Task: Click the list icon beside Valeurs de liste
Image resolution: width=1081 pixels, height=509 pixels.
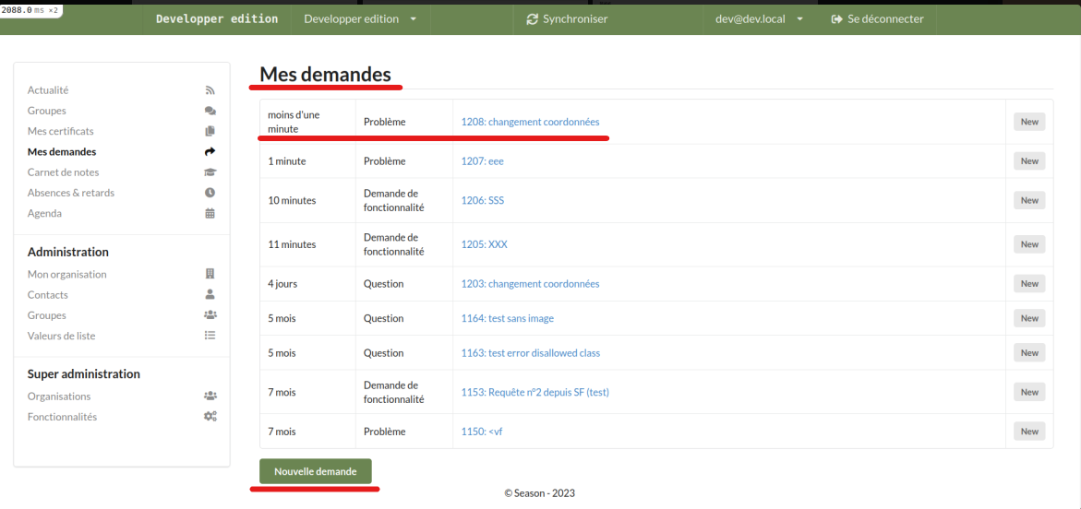Action: (x=210, y=336)
